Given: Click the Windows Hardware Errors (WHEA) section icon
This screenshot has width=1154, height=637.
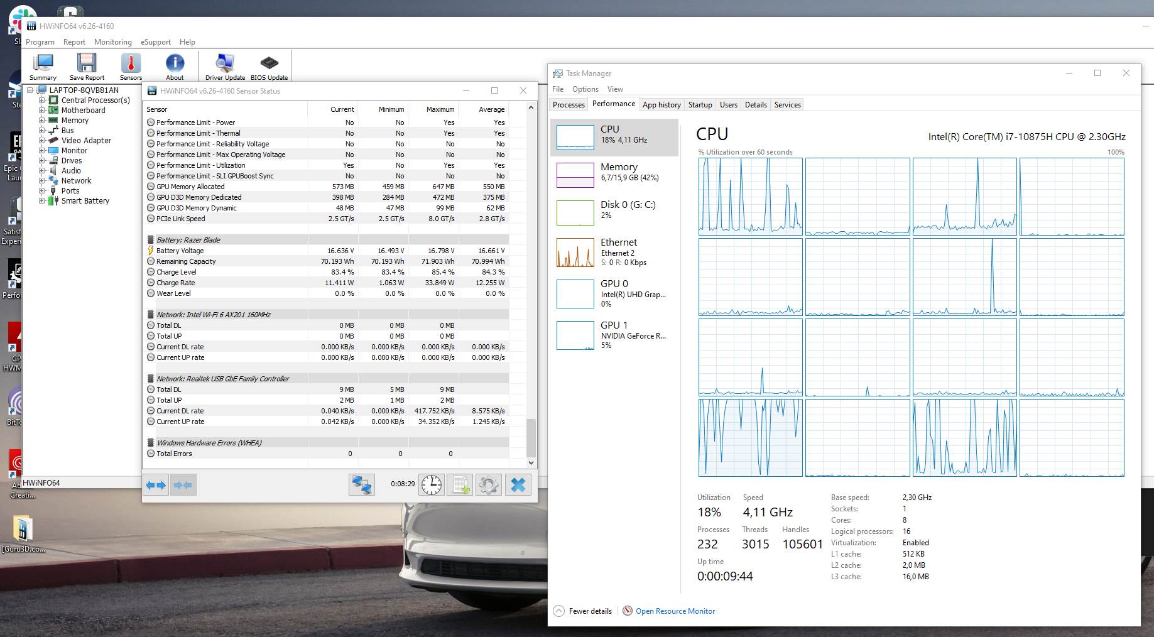Looking at the screenshot, I should pos(151,443).
